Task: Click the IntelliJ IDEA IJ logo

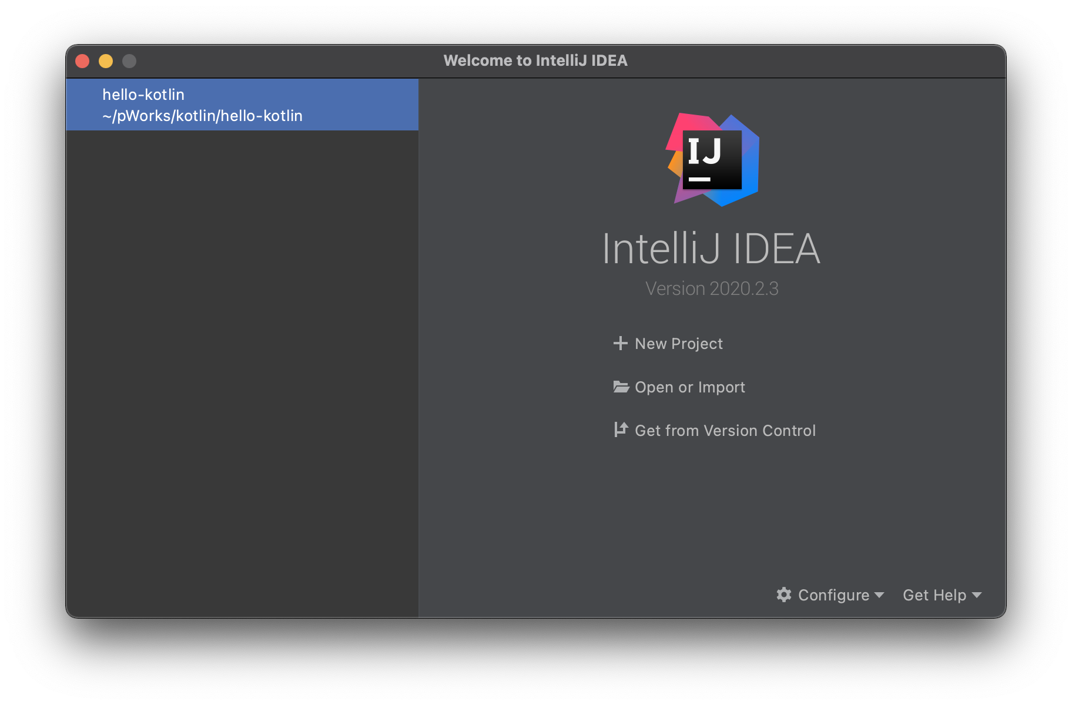Action: 712,159
